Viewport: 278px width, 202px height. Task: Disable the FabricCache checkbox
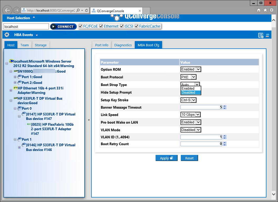(x=136, y=26)
